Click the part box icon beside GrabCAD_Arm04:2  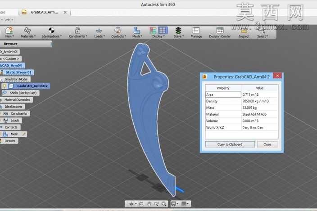tap(11, 86)
